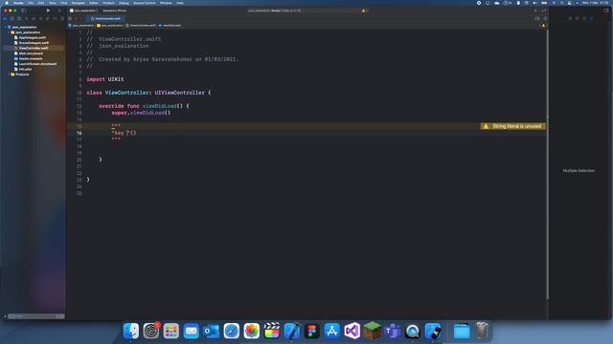
Task: Stop the running build
Action: [59, 11]
